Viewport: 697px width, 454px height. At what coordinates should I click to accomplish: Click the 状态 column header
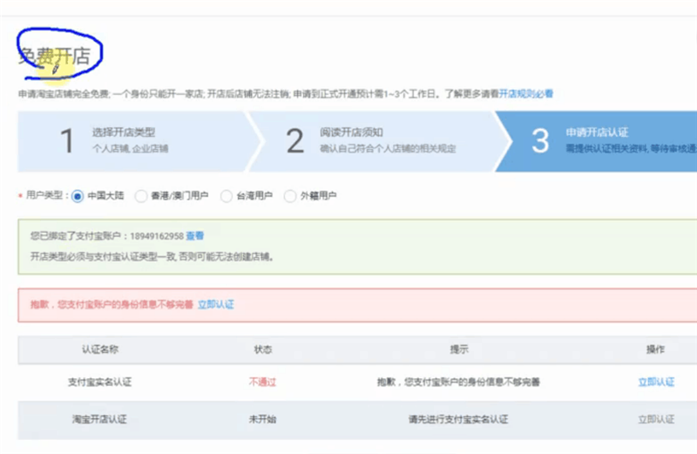[263, 349]
